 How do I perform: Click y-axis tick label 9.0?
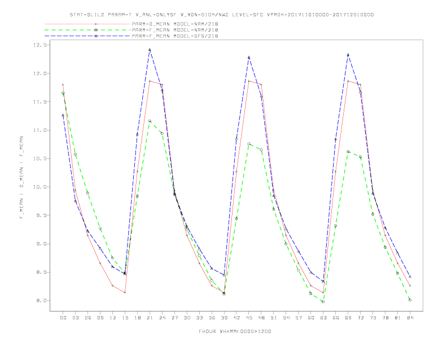pos(41,244)
